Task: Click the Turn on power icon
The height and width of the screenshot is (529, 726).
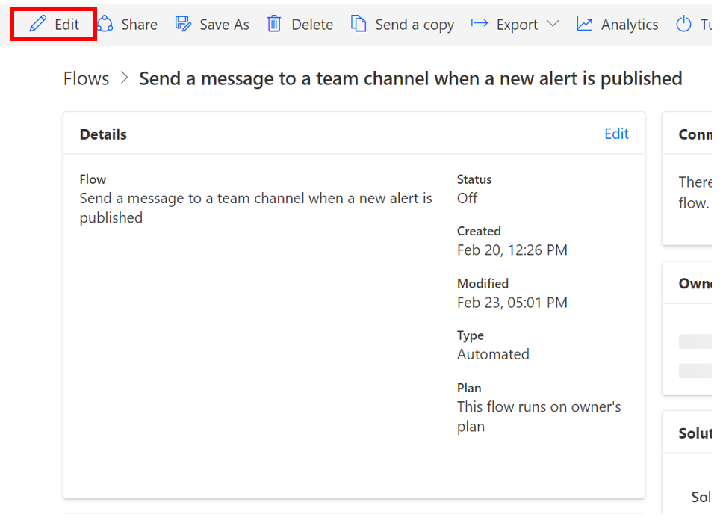Action: 683,24
